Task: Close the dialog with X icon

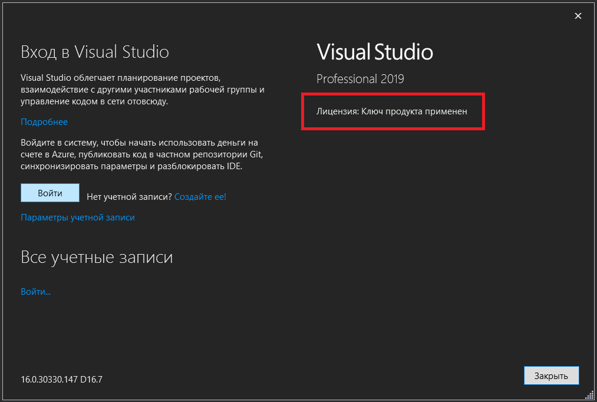Action: tap(578, 16)
